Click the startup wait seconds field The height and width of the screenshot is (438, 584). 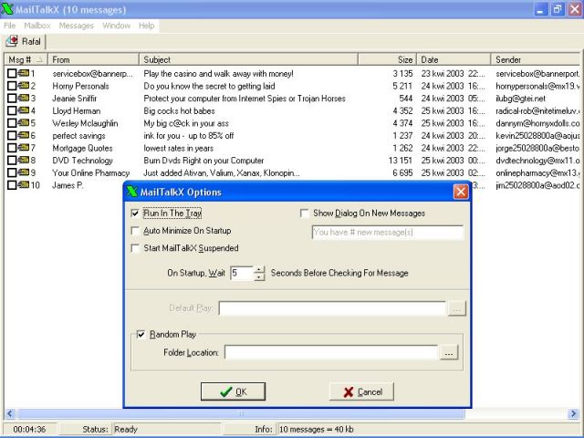pyautogui.click(x=242, y=273)
